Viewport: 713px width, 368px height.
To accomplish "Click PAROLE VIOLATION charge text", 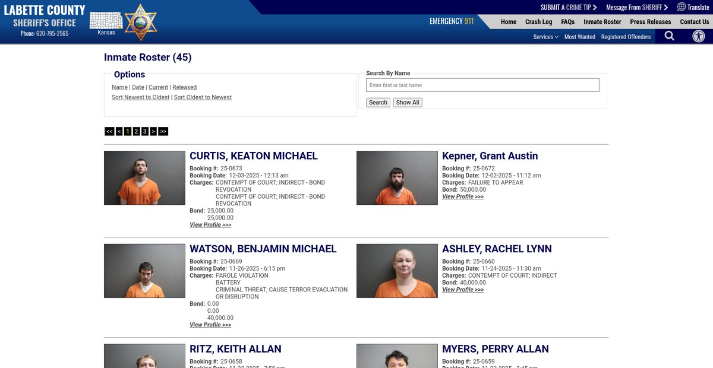I will [242, 275].
